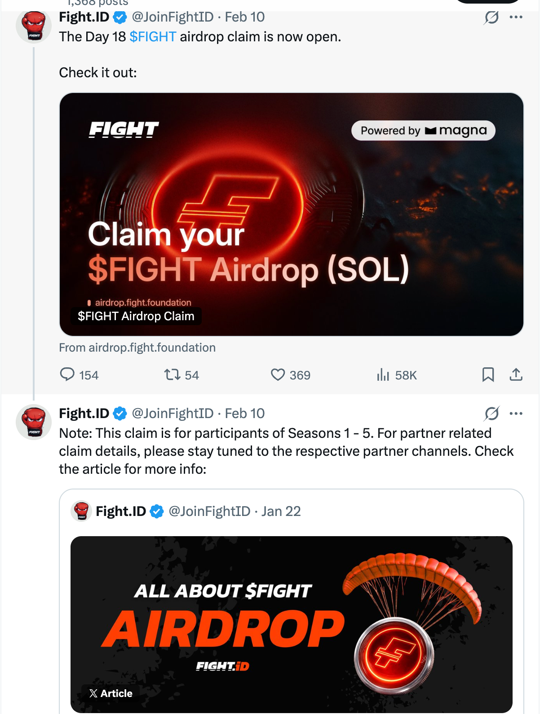Click @JoinFightID handle in quoted post

pyautogui.click(x=209, y=511)
